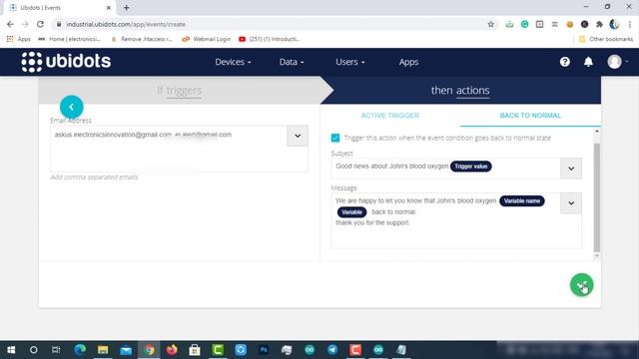Click the Variable name tag in Message
Image resolution: width=639 pixels, height=359 pixels.
(x=521, y=201)
